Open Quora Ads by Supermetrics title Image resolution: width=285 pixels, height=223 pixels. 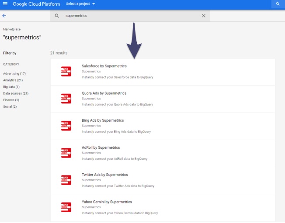click(104, 93)
